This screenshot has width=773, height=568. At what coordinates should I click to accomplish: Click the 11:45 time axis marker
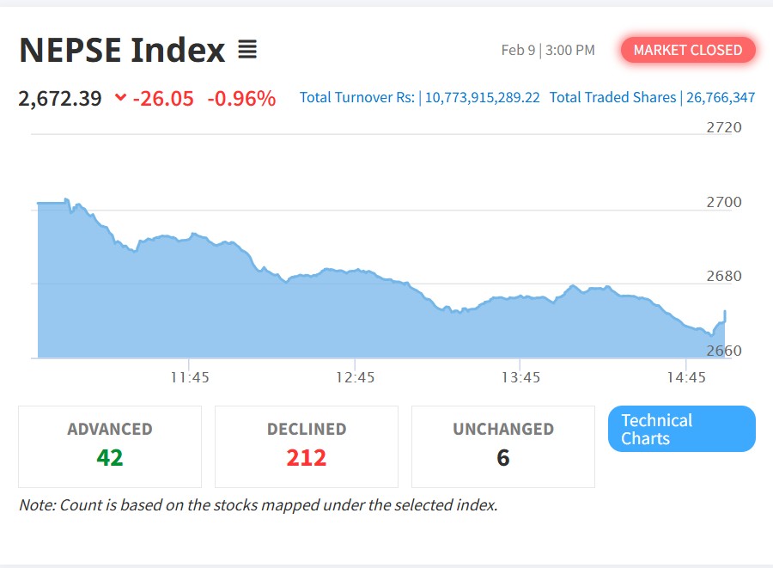click(x=190, y=377)
